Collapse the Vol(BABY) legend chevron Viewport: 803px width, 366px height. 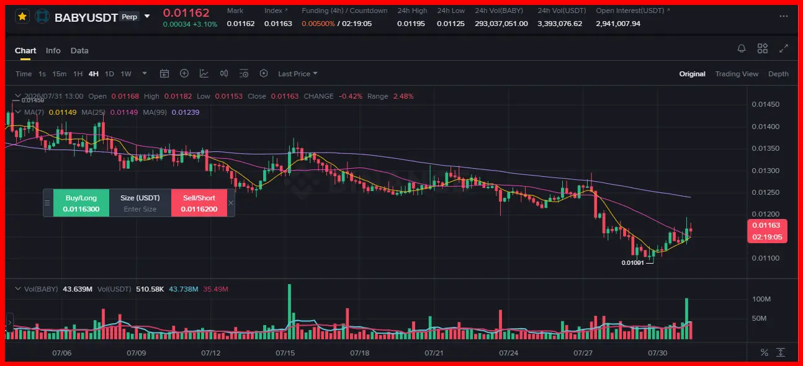[19, 289]
